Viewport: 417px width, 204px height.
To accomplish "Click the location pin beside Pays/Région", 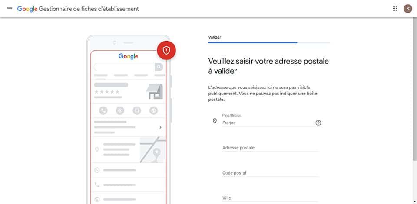I will tap(215, 121).
